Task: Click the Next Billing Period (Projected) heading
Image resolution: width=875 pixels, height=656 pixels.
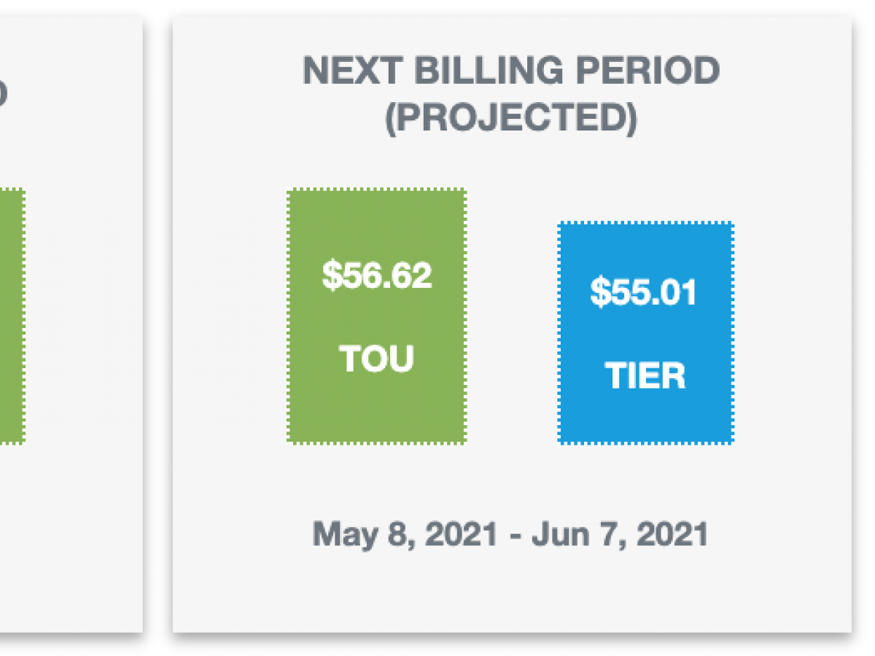Action: (511, 95)
